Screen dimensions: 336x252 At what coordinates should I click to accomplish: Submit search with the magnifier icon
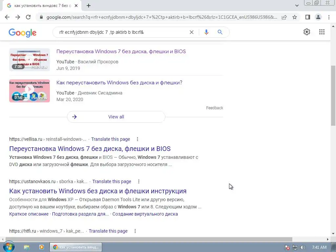click(220, 32)
